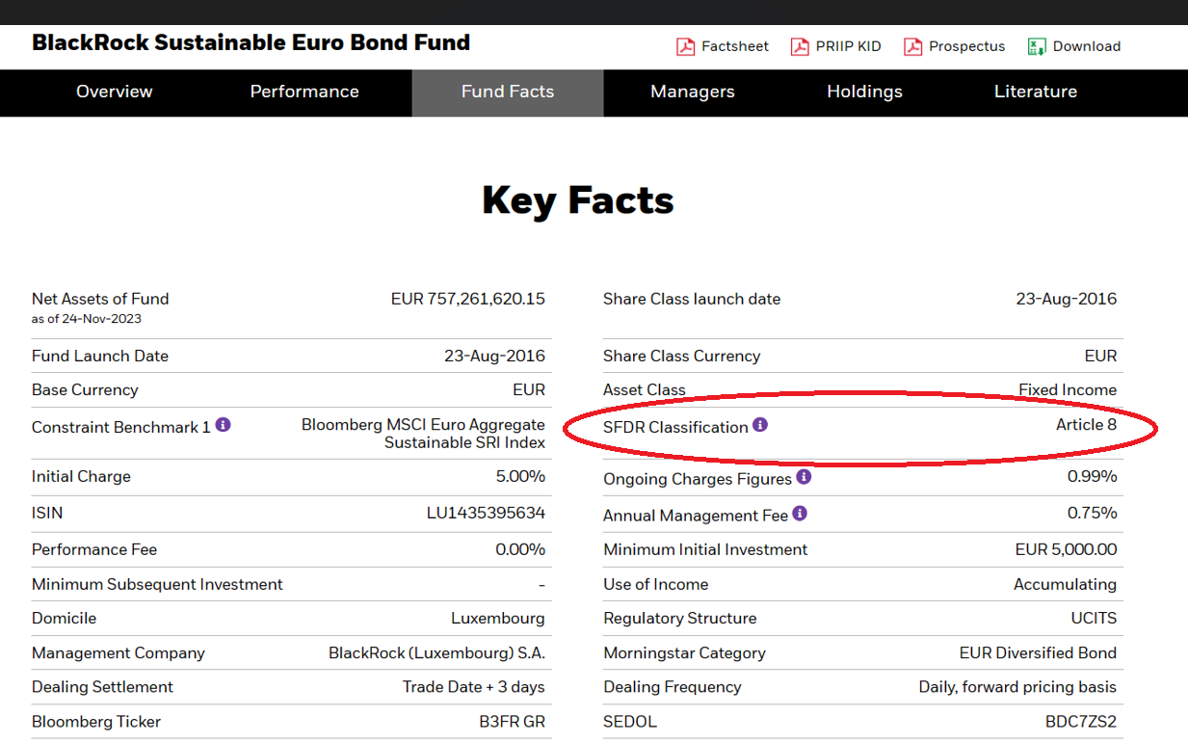Click BlackRock (Luxembourg) S.A. management company value

436,652
